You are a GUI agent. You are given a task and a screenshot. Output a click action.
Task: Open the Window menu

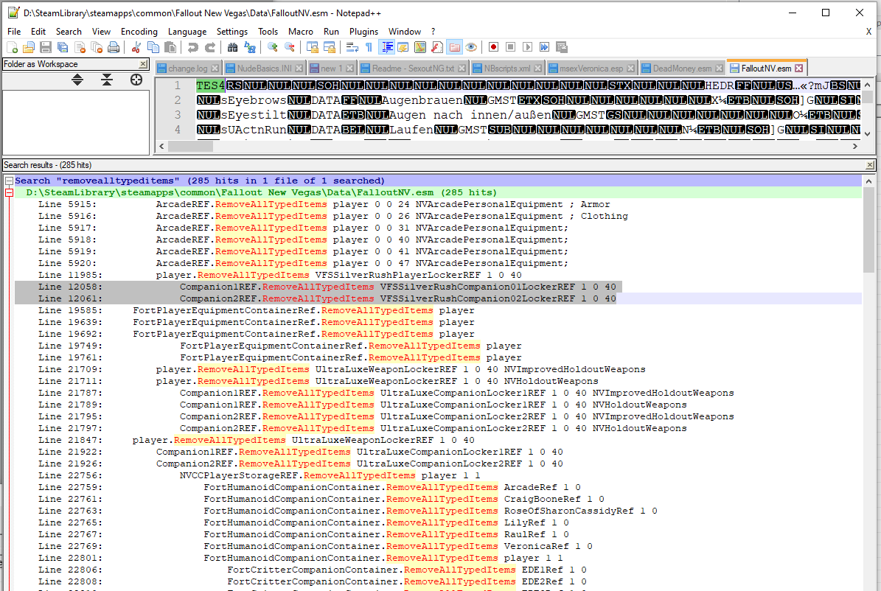[x=405, y=32]
